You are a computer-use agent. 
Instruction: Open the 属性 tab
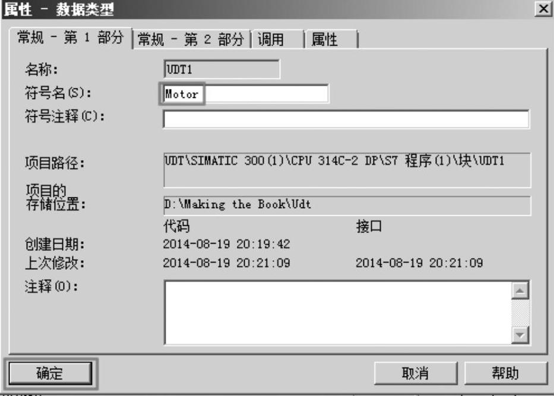(x=331, y=40)
